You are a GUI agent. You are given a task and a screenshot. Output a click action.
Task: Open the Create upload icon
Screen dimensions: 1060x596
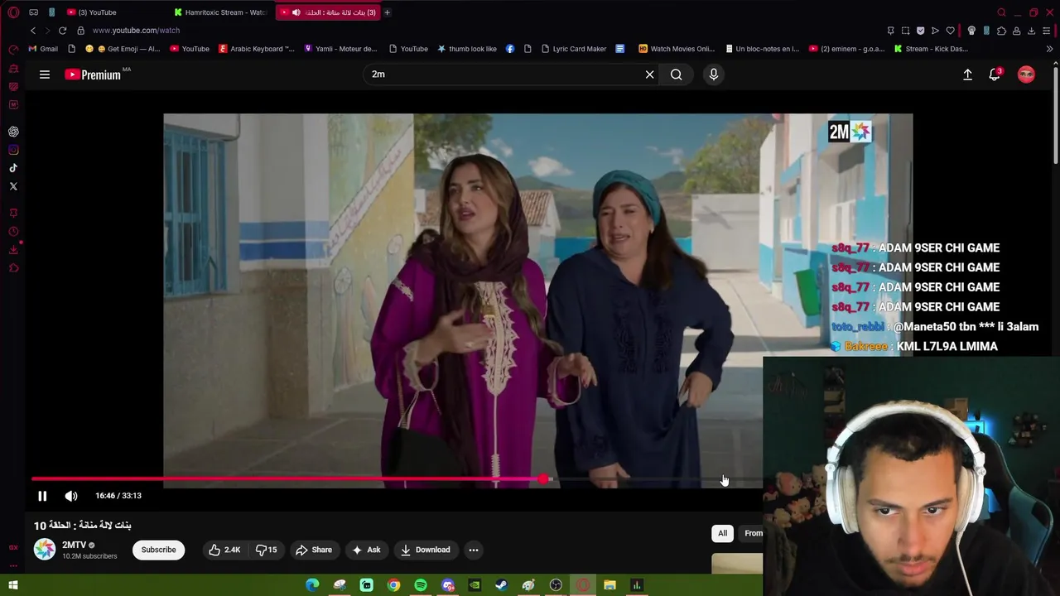click(967, 74)
